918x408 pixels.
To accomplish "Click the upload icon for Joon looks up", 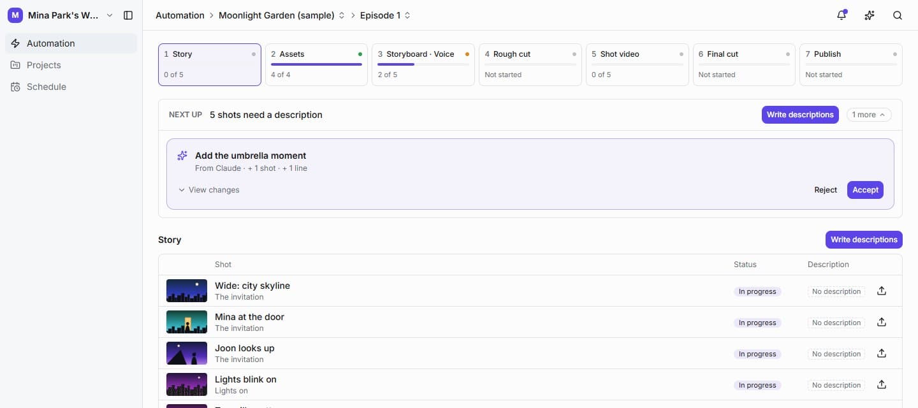I will point(882,354).
